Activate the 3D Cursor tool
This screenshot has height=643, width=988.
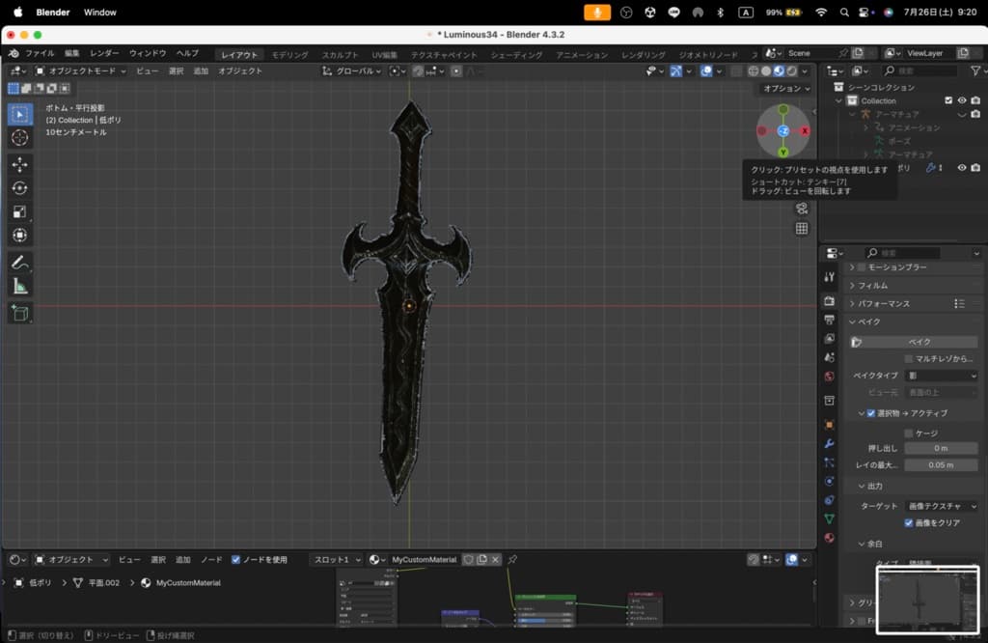point(20,137)
